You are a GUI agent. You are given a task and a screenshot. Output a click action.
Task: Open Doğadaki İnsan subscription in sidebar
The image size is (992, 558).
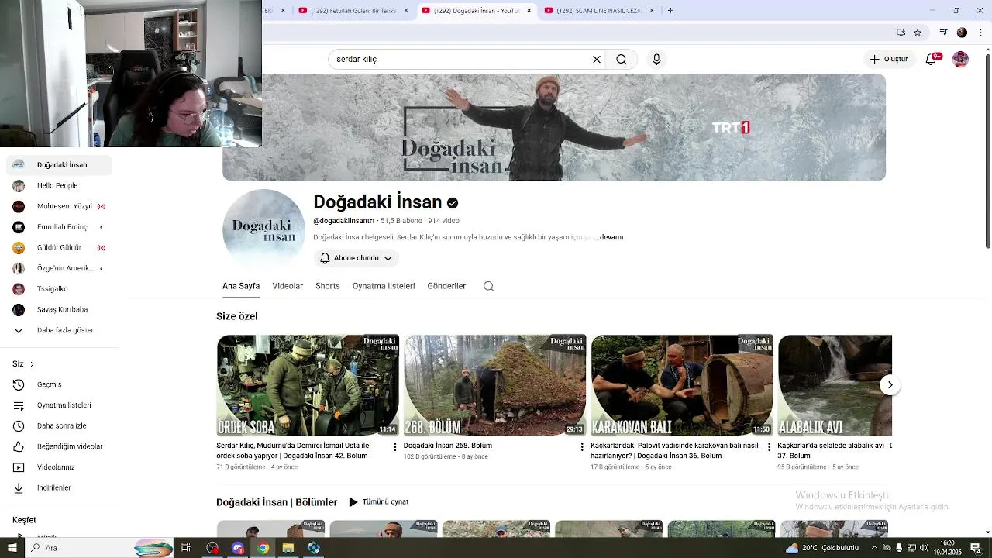[59, 164]
